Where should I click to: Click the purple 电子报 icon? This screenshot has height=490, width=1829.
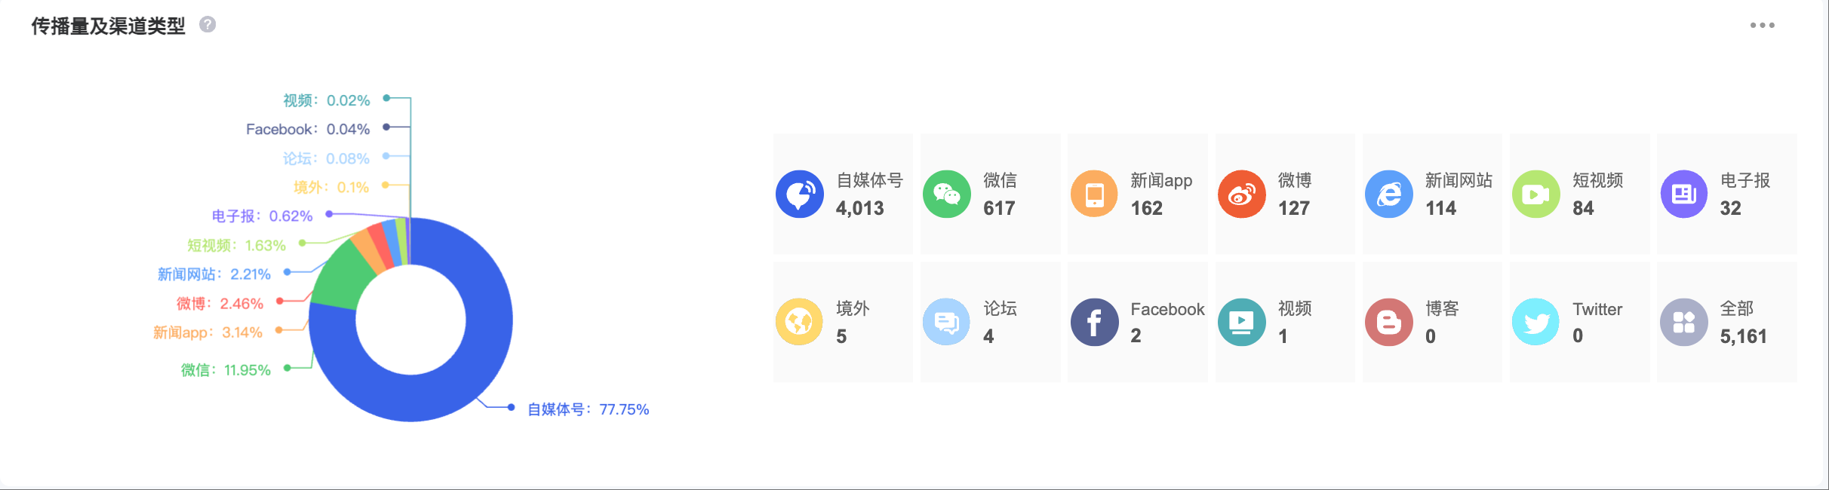(1683, 194)
